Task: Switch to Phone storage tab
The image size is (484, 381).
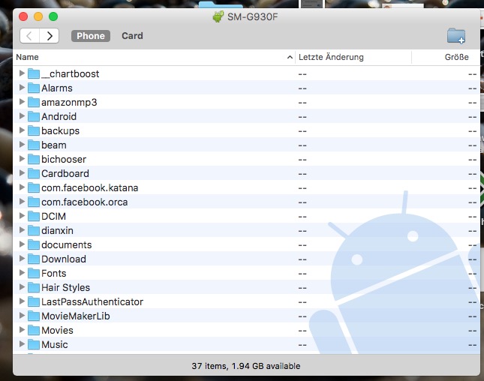Action: tap(91, 36)
